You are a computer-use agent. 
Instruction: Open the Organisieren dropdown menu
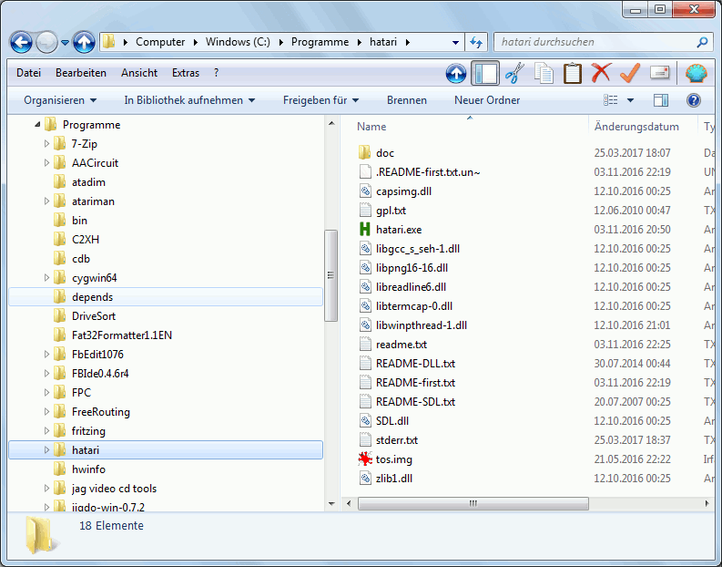click(x=60, y=100)
